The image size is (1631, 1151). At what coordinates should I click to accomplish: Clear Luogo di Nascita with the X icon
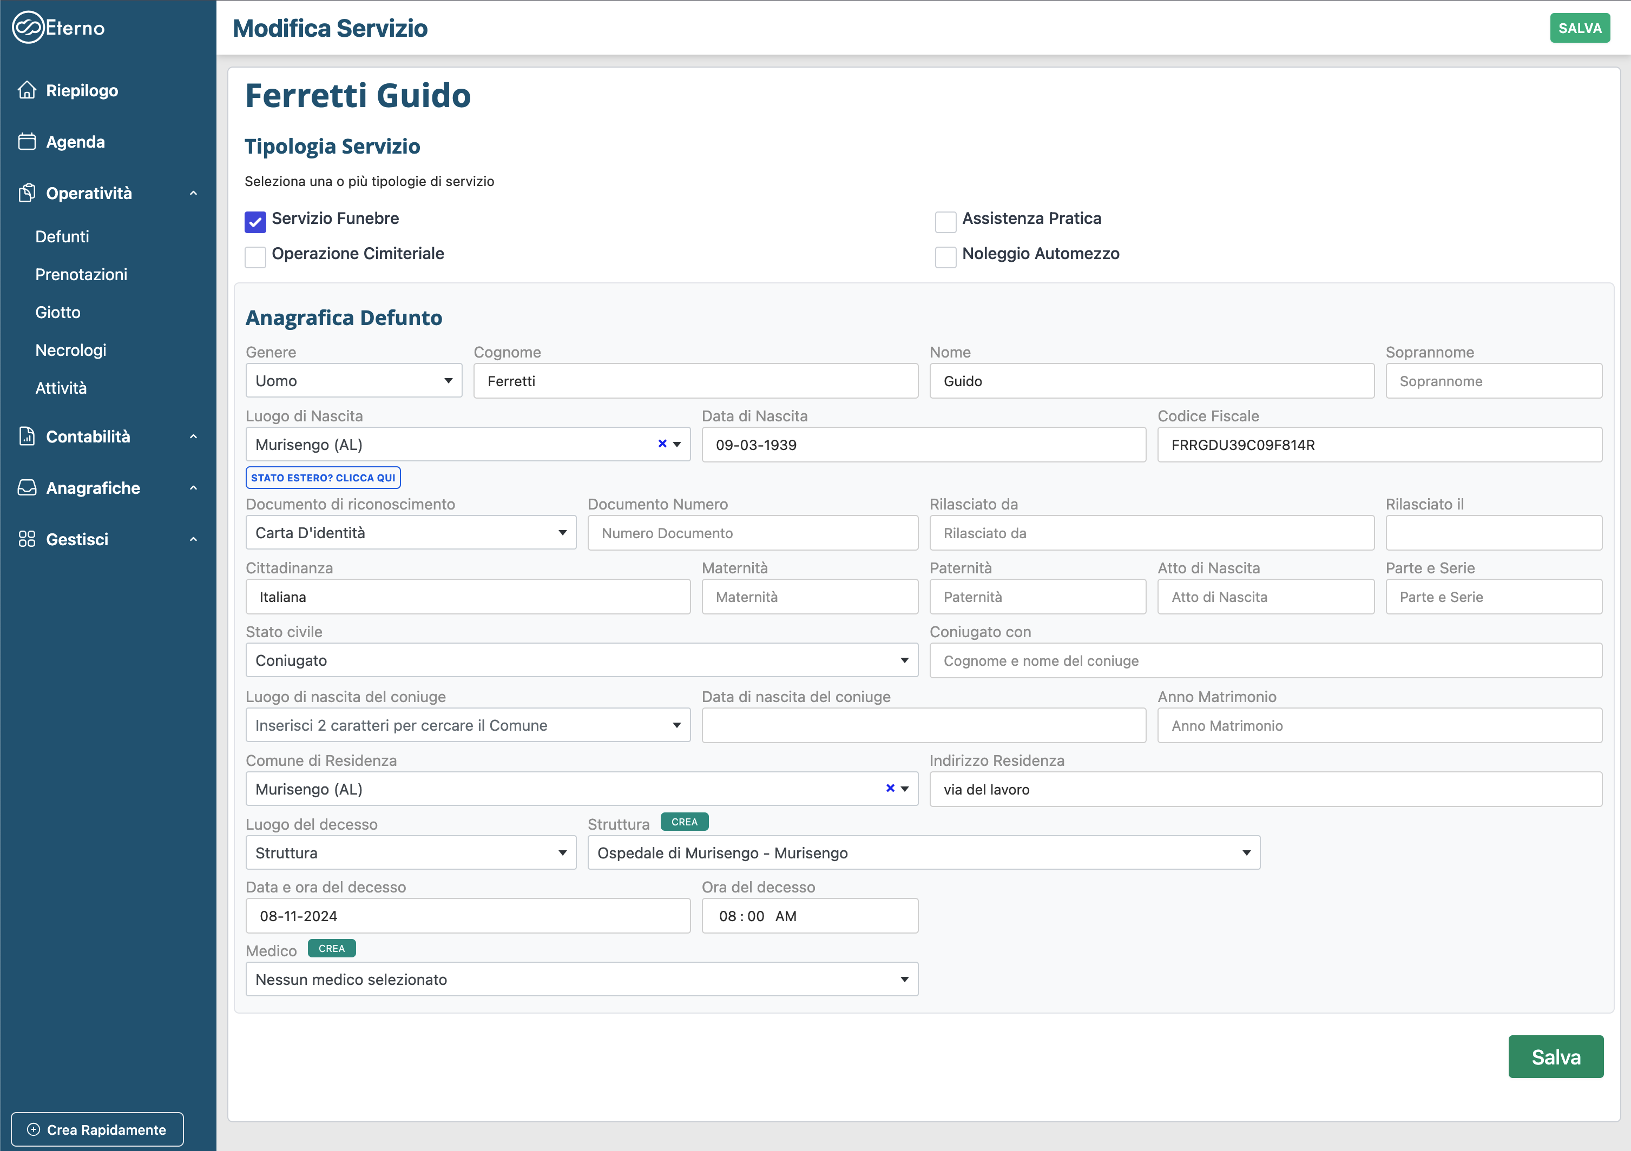[x=662, y=444]
